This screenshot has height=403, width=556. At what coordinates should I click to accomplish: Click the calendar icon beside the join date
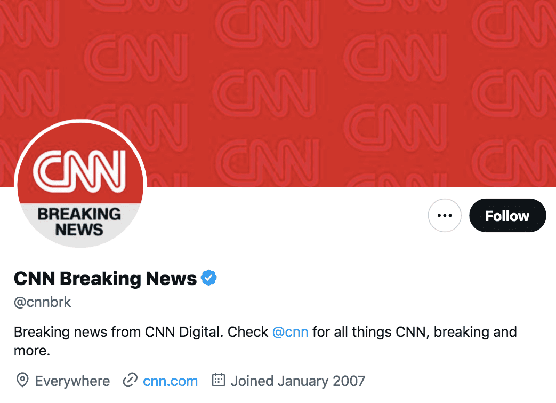click(219, 381)
